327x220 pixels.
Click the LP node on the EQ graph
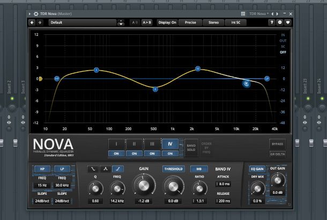267,79
